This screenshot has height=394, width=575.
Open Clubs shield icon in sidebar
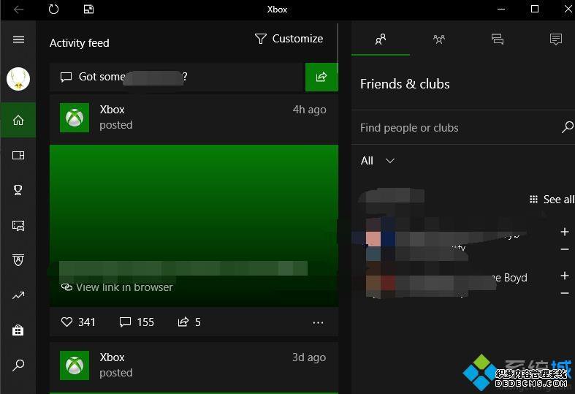click(x=18, y=259)
